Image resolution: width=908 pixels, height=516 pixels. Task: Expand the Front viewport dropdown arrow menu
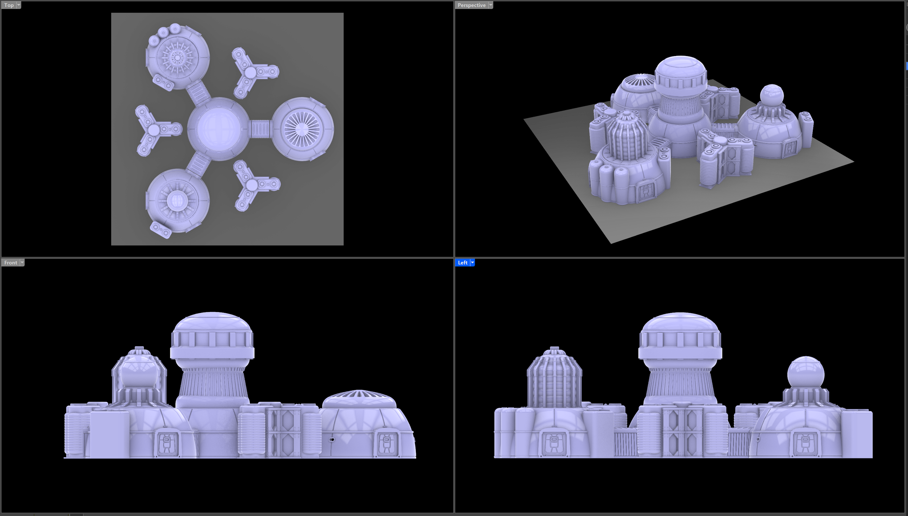point(22,262)
